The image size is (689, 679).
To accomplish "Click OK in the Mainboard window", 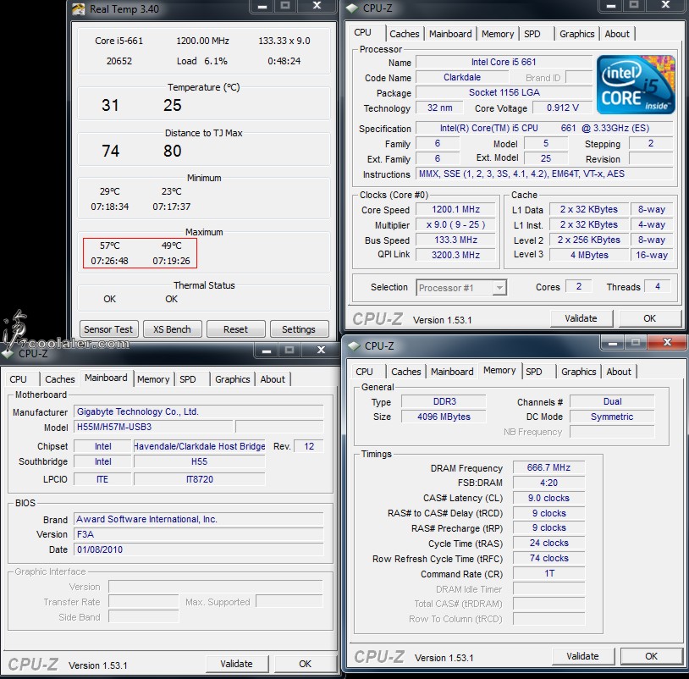I will coord(305,664).
